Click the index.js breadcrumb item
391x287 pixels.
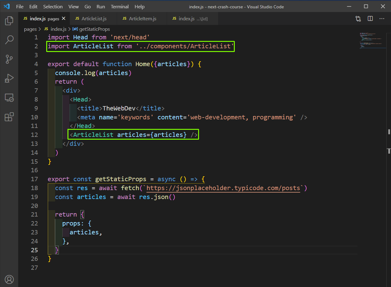tap(58, 29)
